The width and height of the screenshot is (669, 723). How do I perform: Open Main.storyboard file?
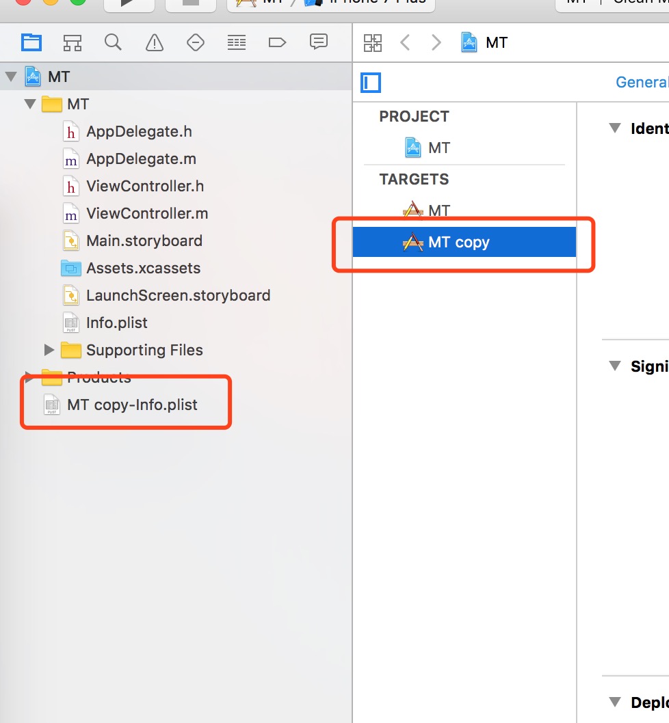point(144,241)
